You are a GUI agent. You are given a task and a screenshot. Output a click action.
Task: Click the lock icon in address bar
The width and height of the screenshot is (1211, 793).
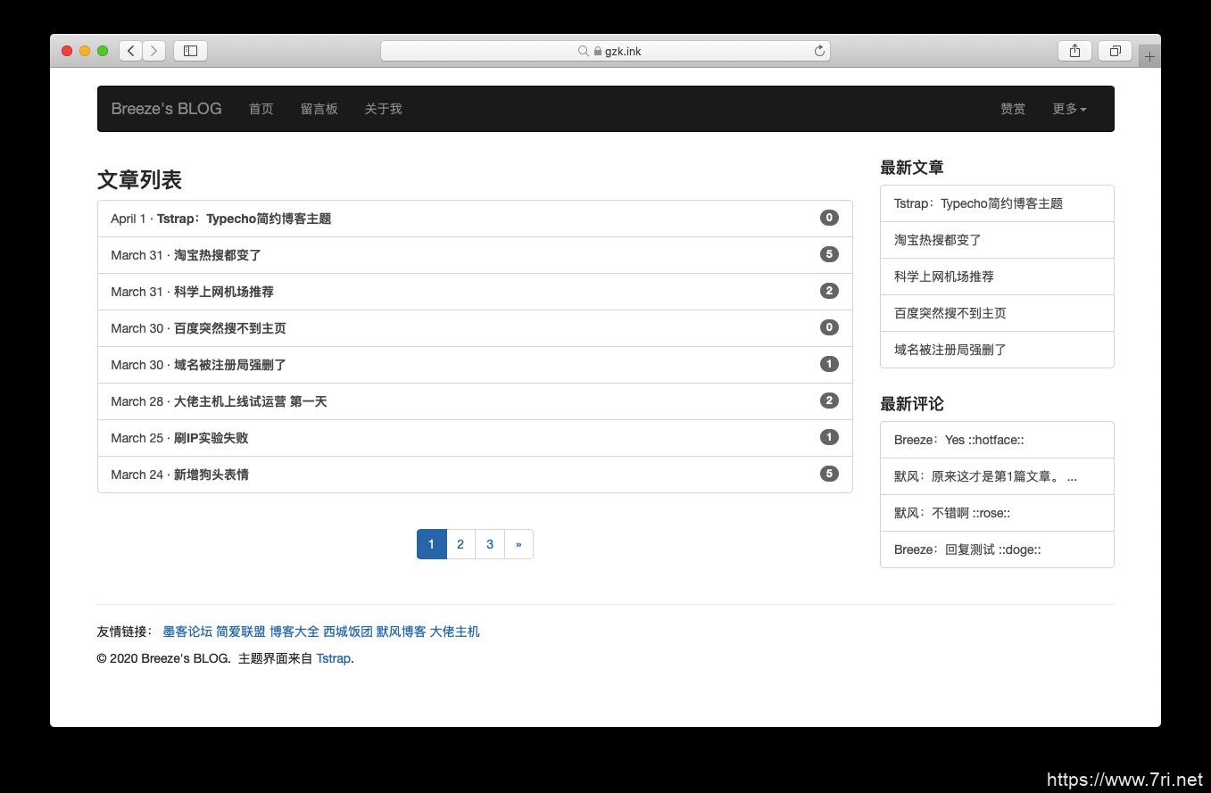click(x=598, y=52)
